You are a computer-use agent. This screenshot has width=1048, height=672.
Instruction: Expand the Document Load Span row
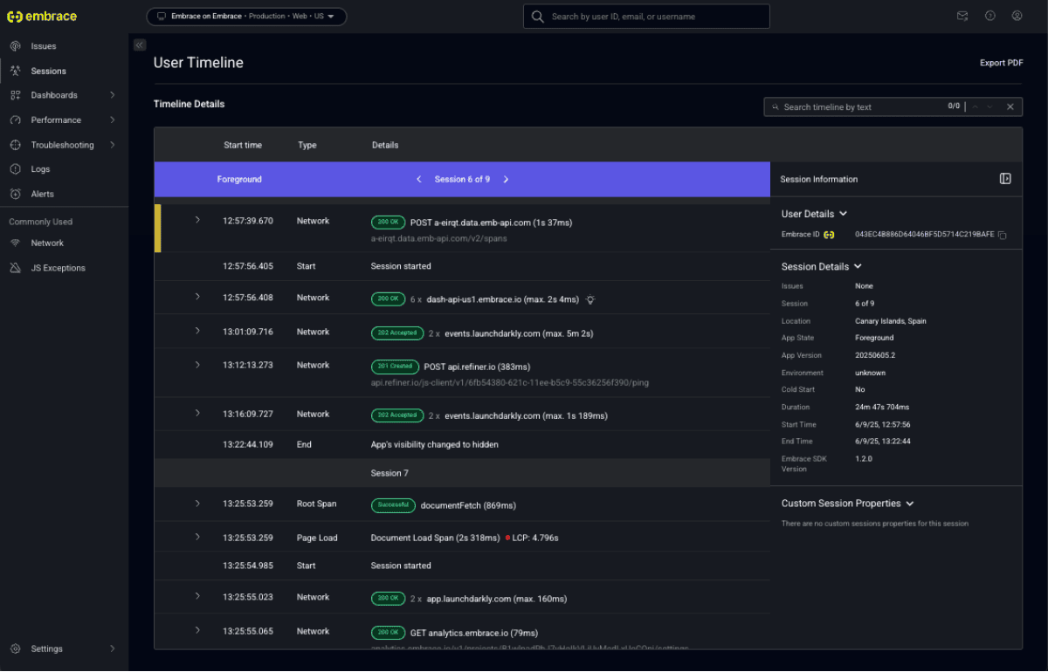pyautogui.click(x=197, y=537)
